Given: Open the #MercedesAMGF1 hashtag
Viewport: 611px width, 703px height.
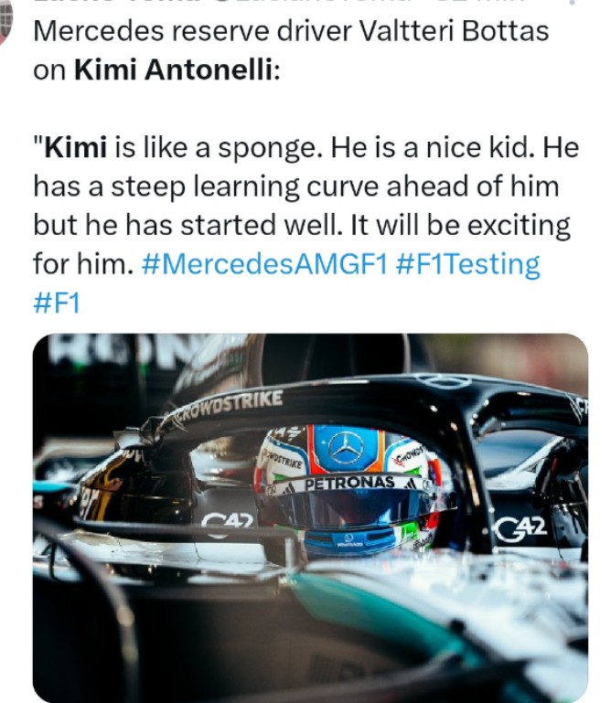Looking at the screenshot, I should click(x=264, y=264).
